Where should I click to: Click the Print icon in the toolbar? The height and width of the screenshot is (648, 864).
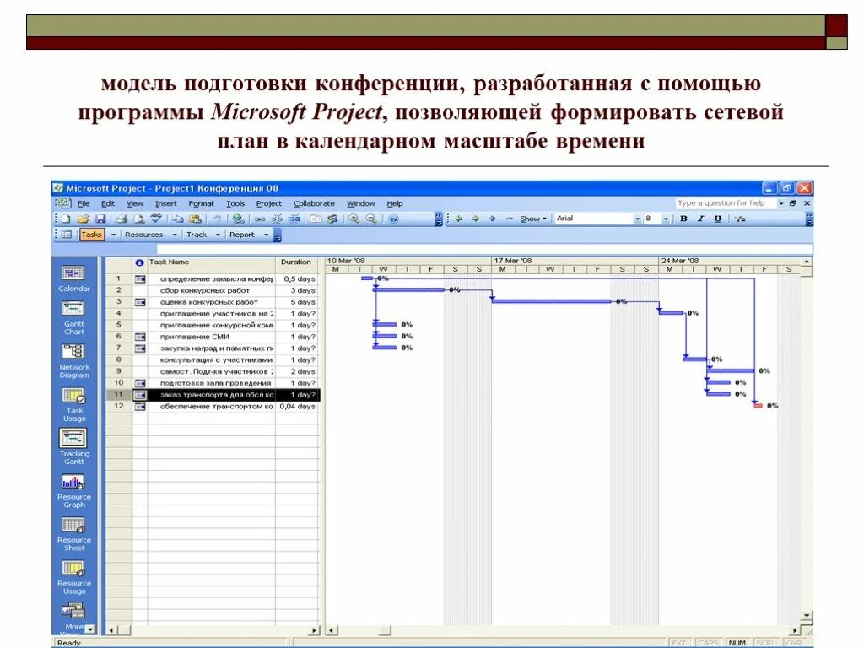(122, 219)
